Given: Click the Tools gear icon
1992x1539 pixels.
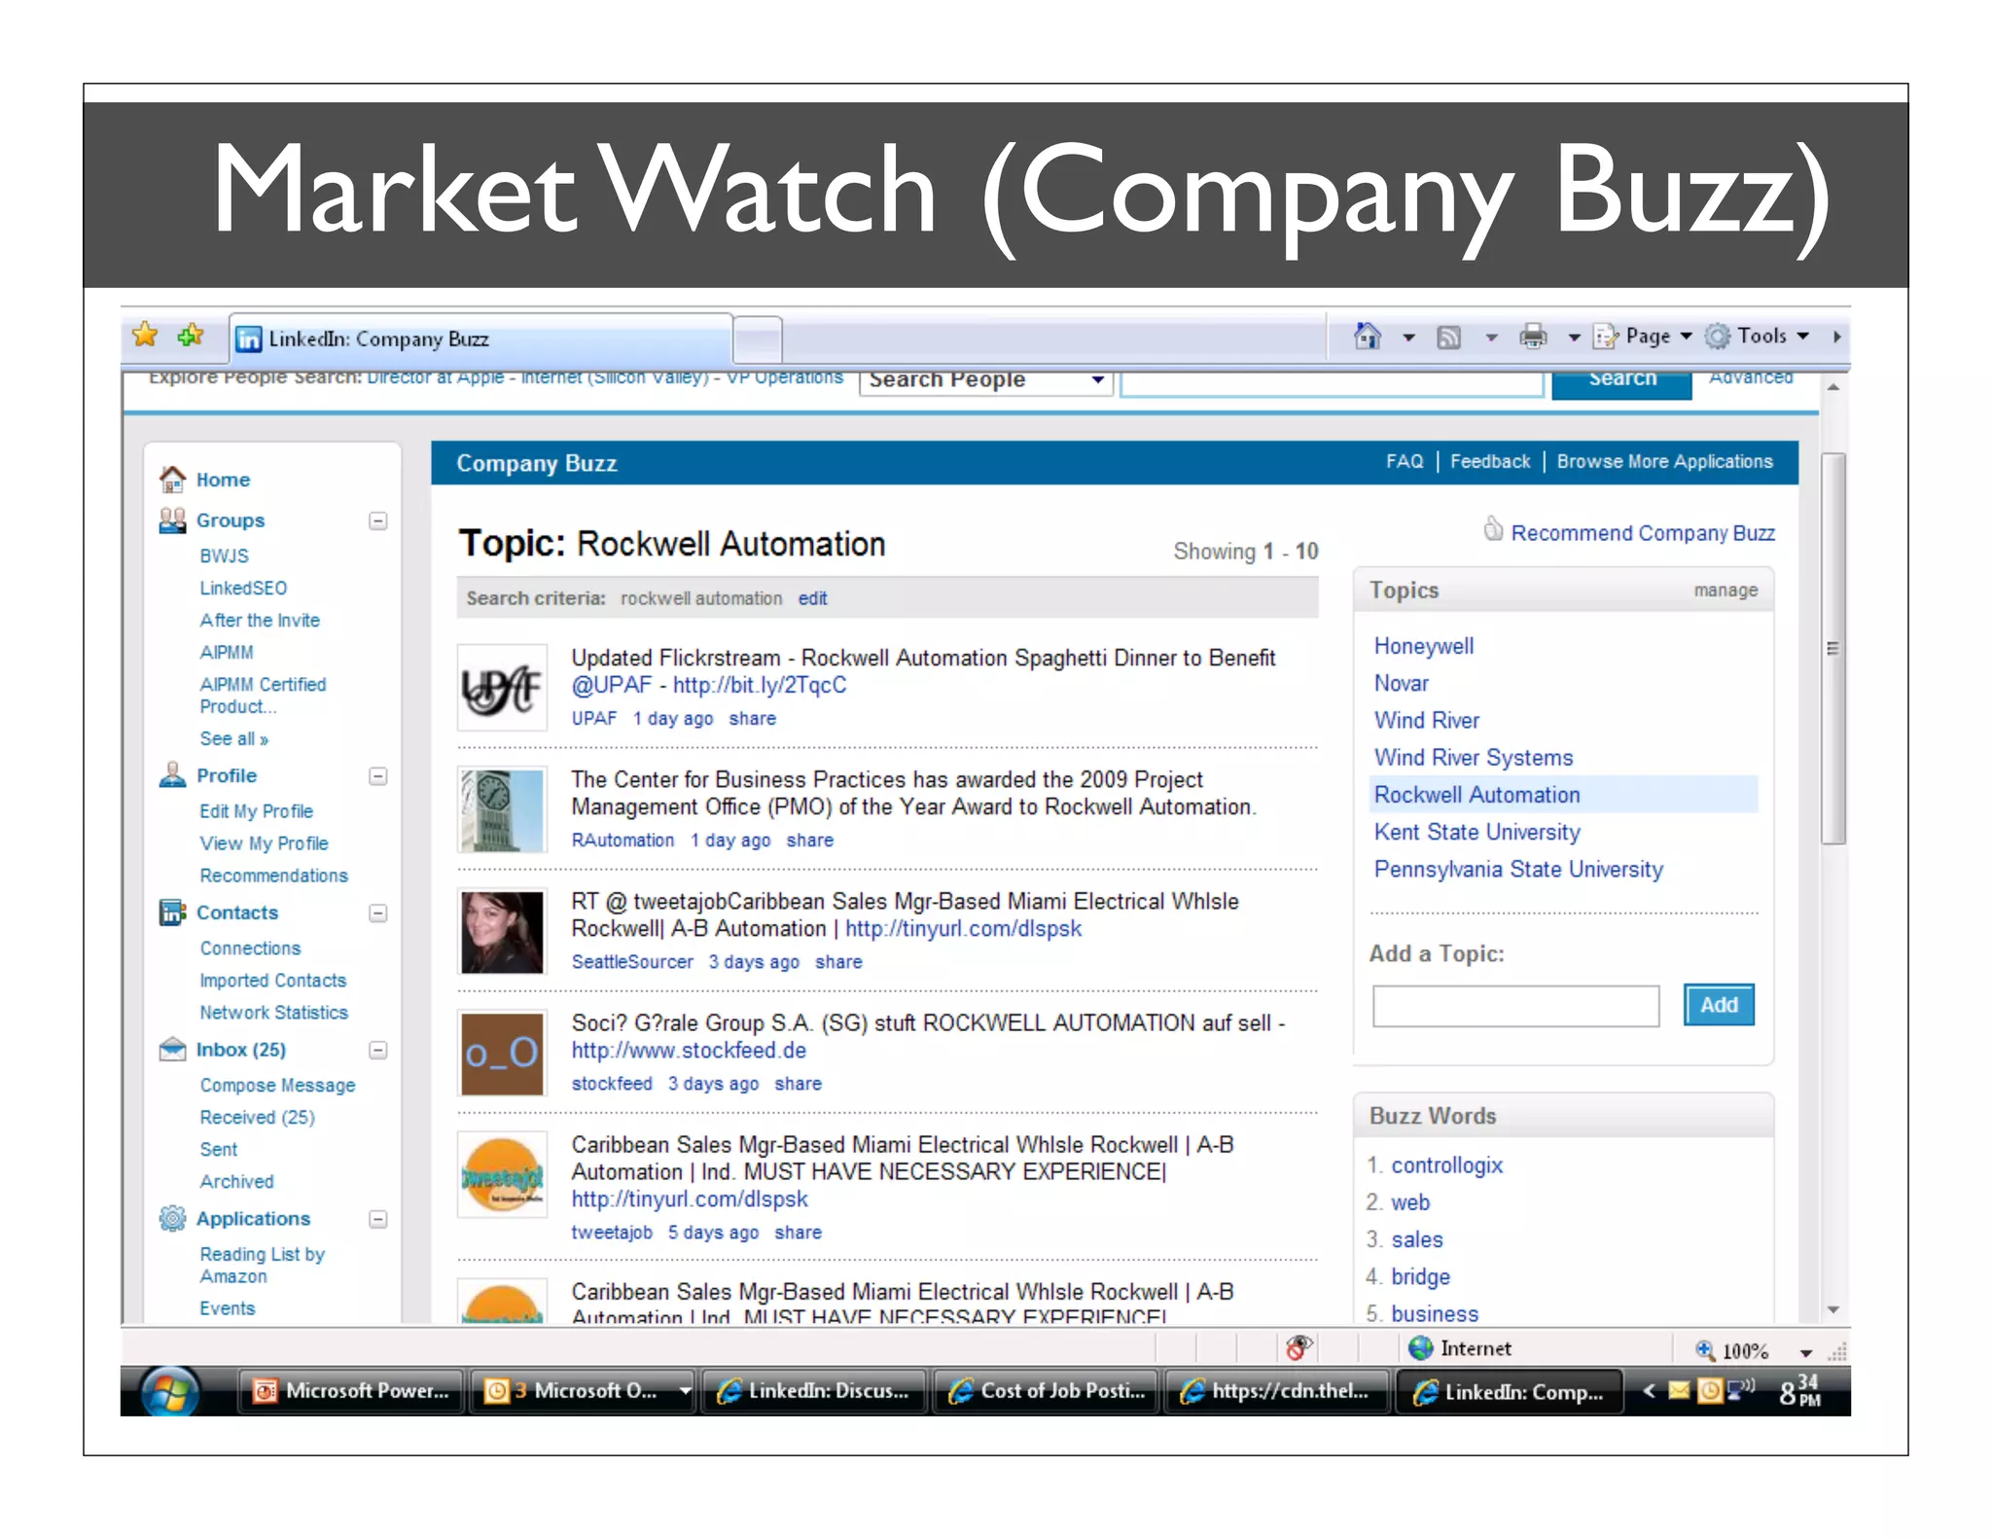Looking at the screenshot, I should (1719, 337).
